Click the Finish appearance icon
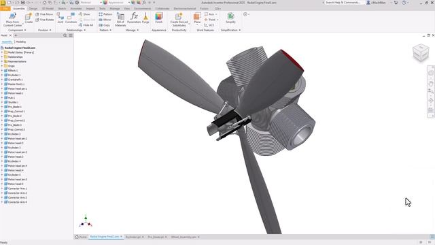 click(x=159, y=16)
